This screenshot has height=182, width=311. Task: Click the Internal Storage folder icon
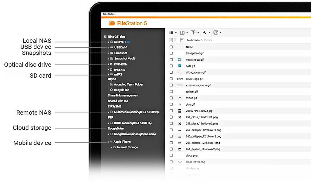[x=115, y=147]
